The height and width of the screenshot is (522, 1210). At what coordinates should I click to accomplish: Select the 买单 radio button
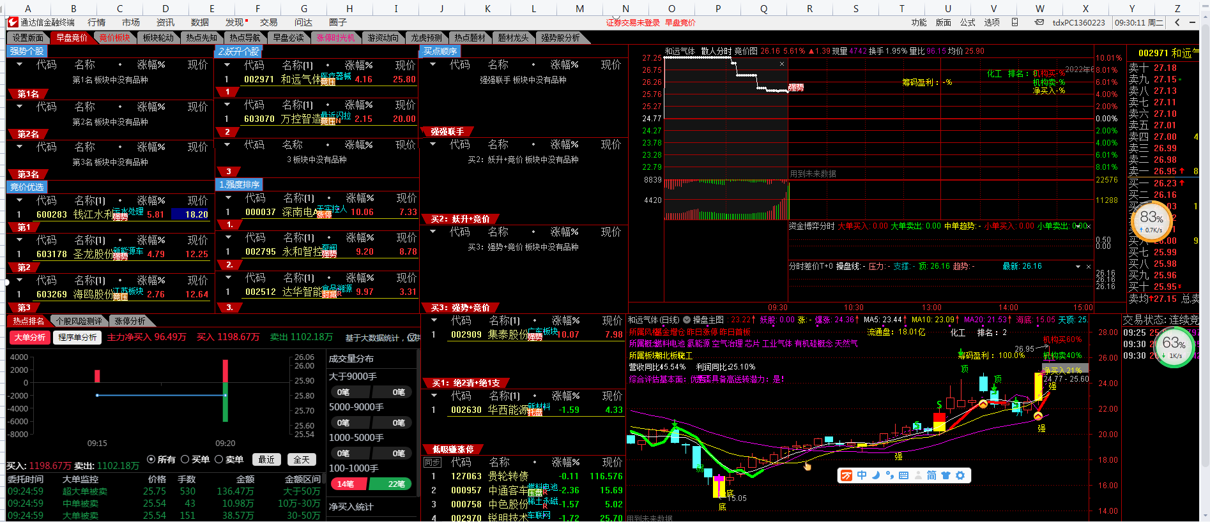pyautogui.click(x=185, y=459)
